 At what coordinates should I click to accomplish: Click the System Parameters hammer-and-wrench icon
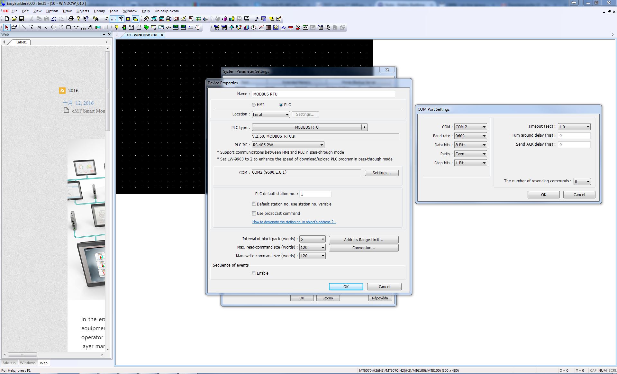[146, 19]
